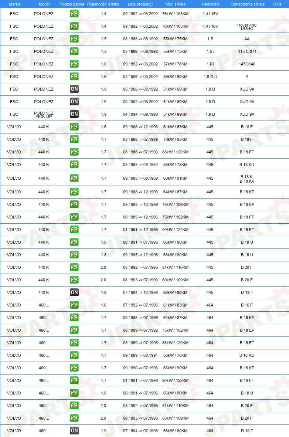Select the 'B 18 FP' engine code
The width and height of the screenshot is (289, 437).
click(247, 217)
